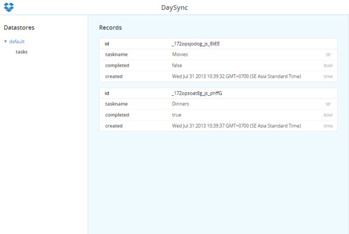349x234 pixels.
Task: Click the Records heading
Action: [x=111, y=27]
